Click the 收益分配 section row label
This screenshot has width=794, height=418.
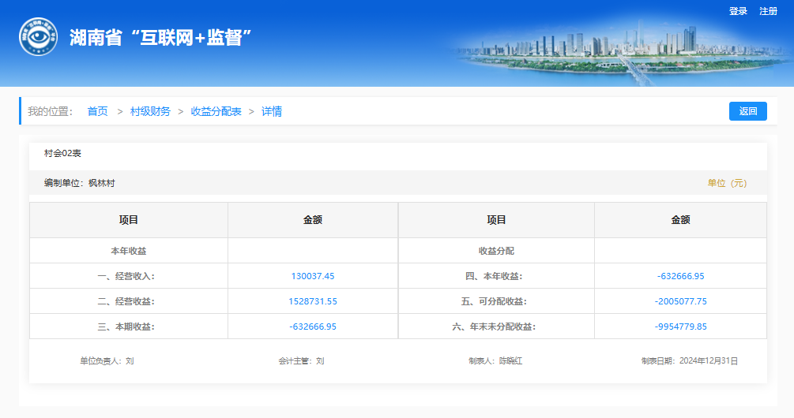(496, 251)
